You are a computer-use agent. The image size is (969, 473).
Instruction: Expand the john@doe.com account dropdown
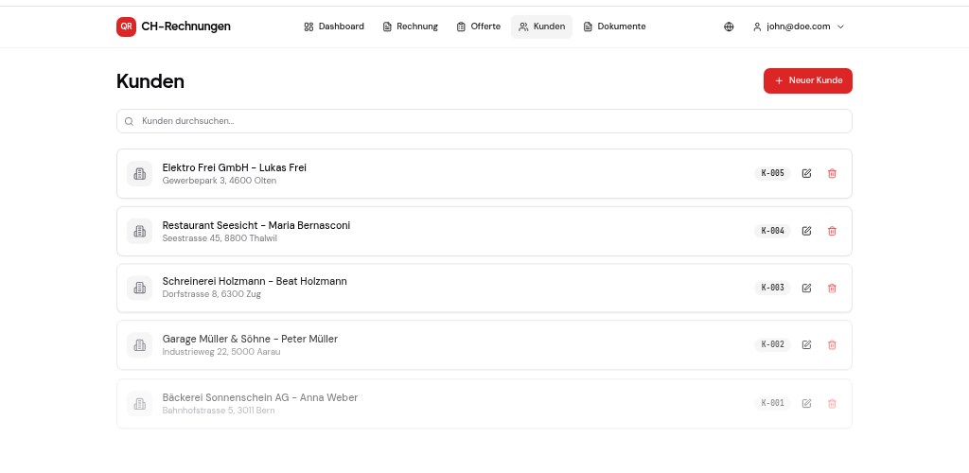(x=798, y=26)
